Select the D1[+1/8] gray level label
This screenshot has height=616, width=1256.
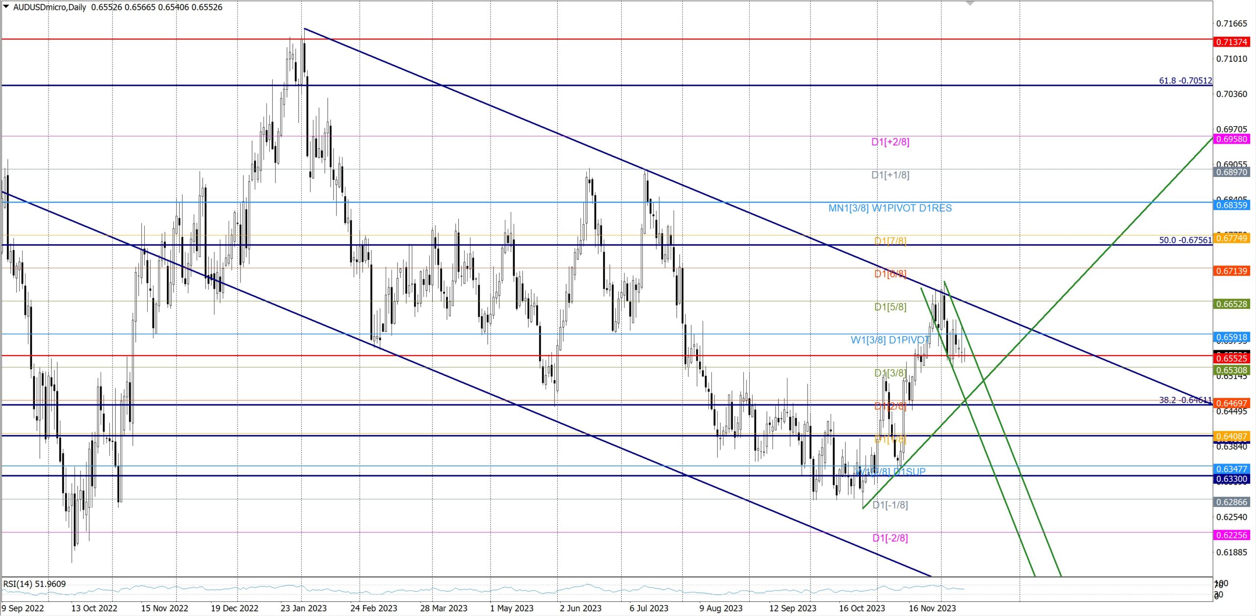pos(890,175)
